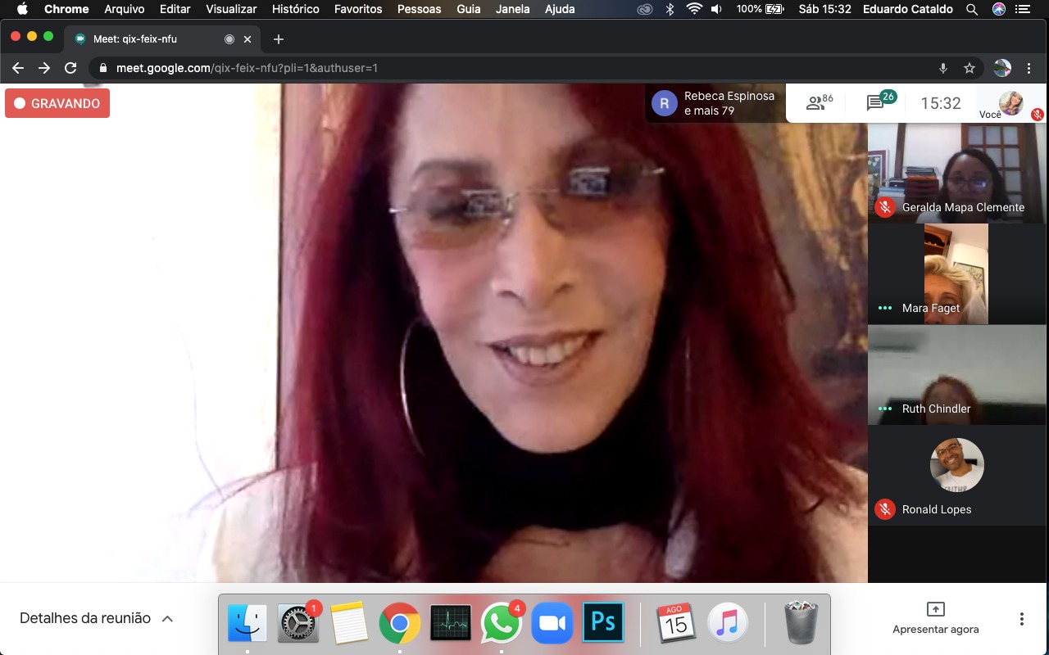The image size is (1049, 655).
Task: Click Apresentar agora button
Action: coord(936,619)
